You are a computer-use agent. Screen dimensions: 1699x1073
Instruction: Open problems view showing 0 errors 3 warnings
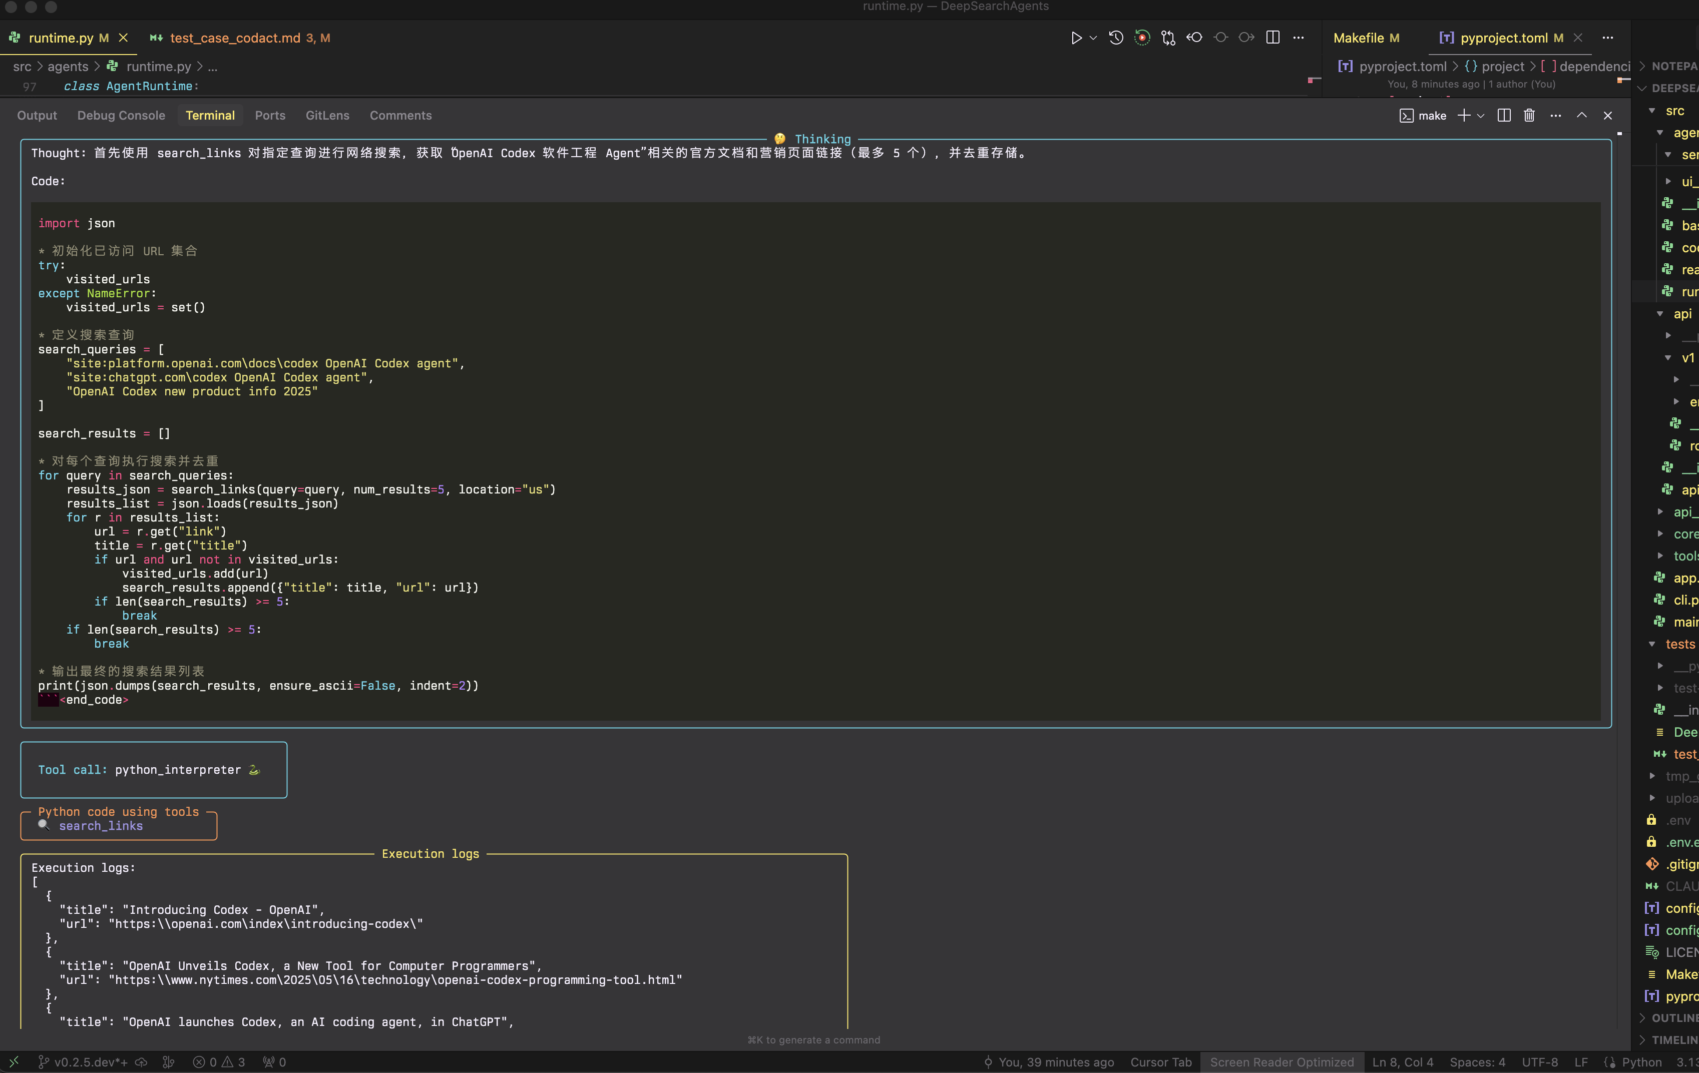[x=219, y=1061]
